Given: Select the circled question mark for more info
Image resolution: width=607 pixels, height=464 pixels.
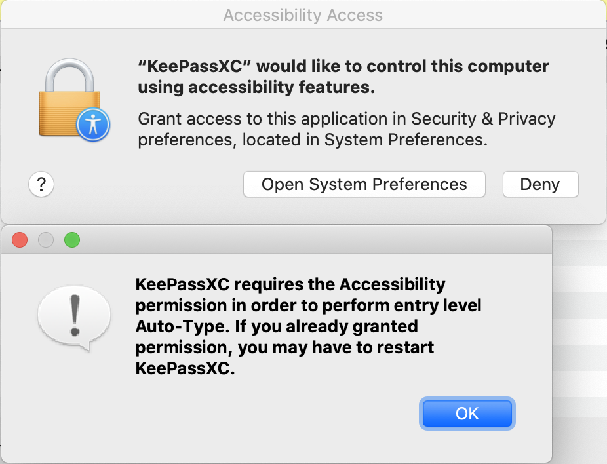Looking at the screenshot, I should pyautogui.click(x=41, y=184).
